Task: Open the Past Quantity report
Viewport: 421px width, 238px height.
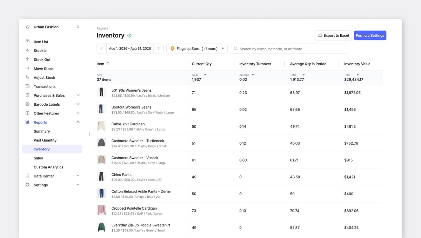Action: click(x=45, y=140)
